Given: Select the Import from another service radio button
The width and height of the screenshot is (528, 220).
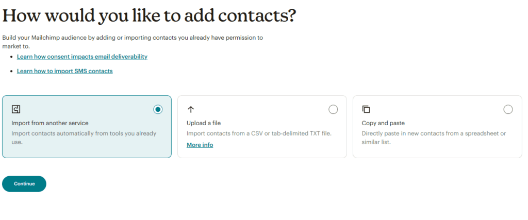Looking at the screenshot, I should click(x=158, y=109).
